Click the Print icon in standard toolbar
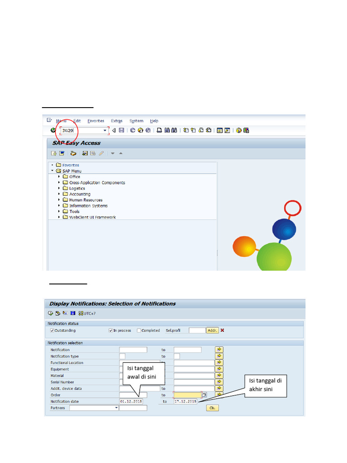347x463 pixels. click(159, 130)
